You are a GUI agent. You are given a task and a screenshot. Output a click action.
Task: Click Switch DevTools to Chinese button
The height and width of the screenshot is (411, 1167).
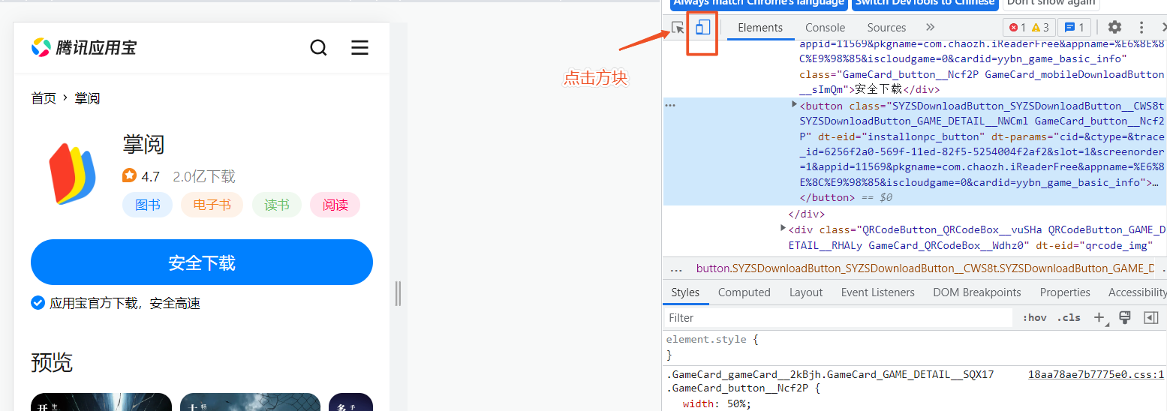(925, 4)
